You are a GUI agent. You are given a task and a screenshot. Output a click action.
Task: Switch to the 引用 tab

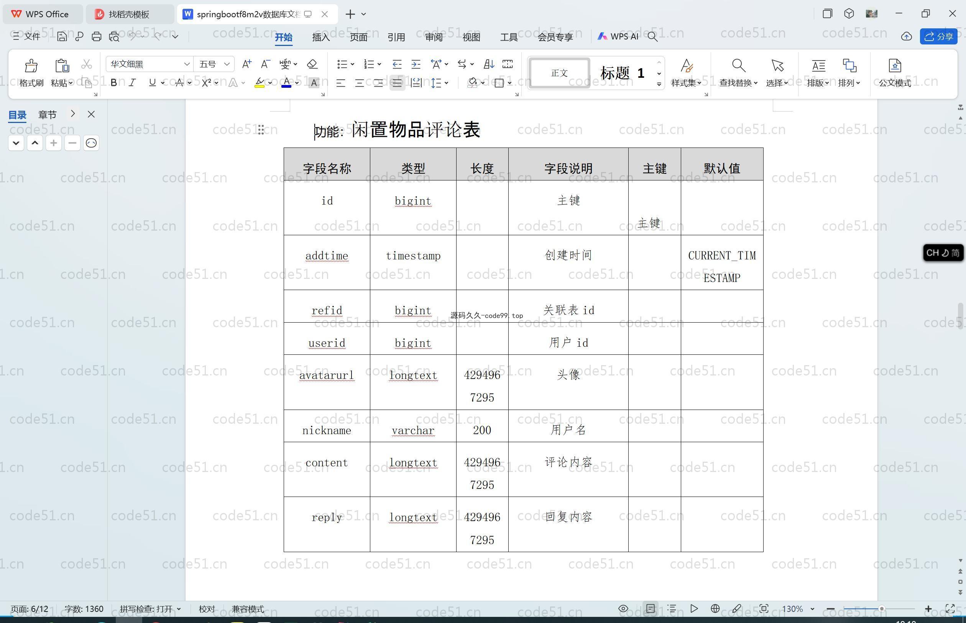click(x=396, y=37)
